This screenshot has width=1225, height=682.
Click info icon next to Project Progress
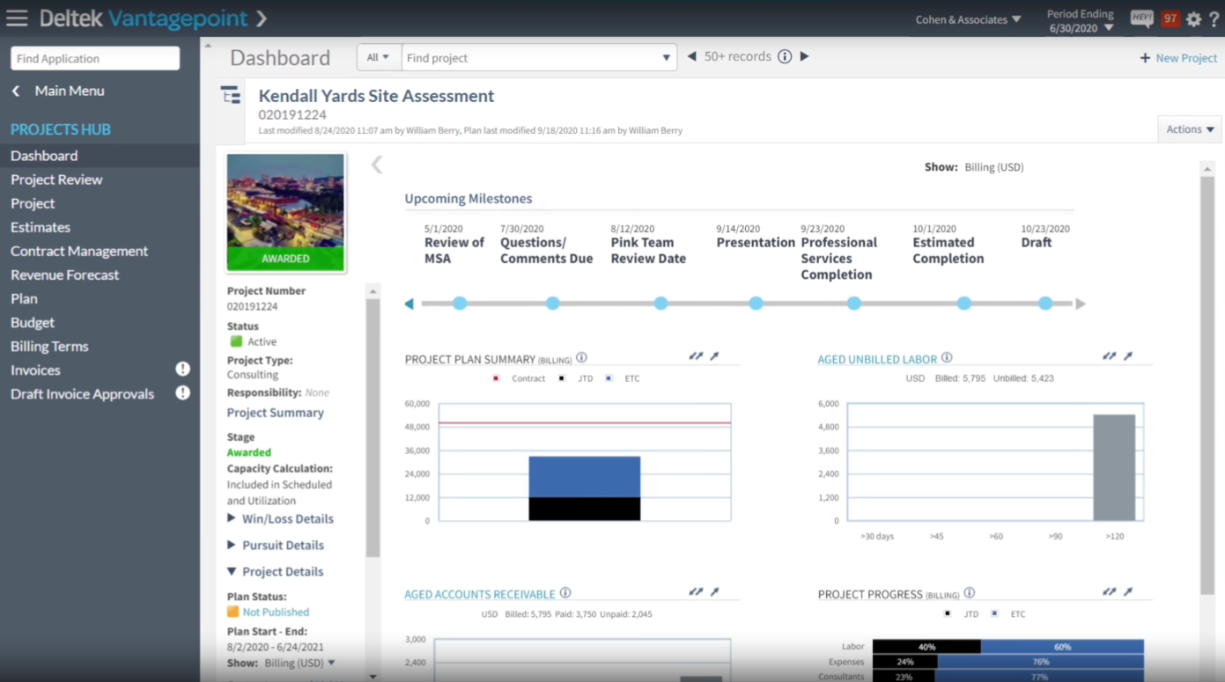tap(969, 593)
